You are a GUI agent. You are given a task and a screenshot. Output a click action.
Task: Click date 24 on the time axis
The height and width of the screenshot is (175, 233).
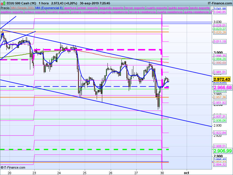pyautogui.click(x=59, y=173)
